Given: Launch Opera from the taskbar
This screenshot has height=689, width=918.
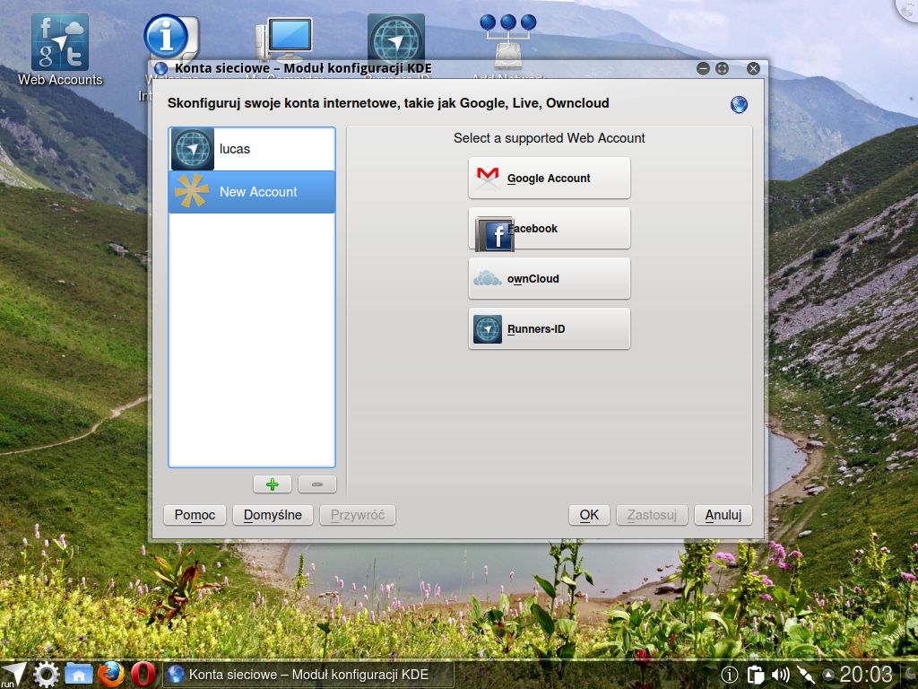Looking at the screenshot, I should tap(143, 675).
